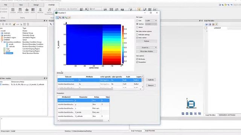Click the Surface Recombination ribbon icon
Image resolution: width=241 pixels, height=135 pixels.
49,11
